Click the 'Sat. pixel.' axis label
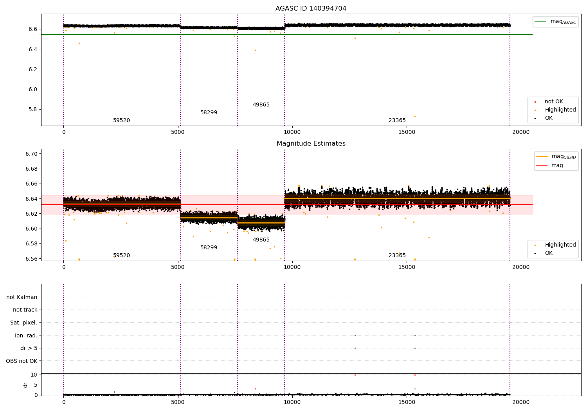This screenshot has width=587, height=411. tap(24, 323)
